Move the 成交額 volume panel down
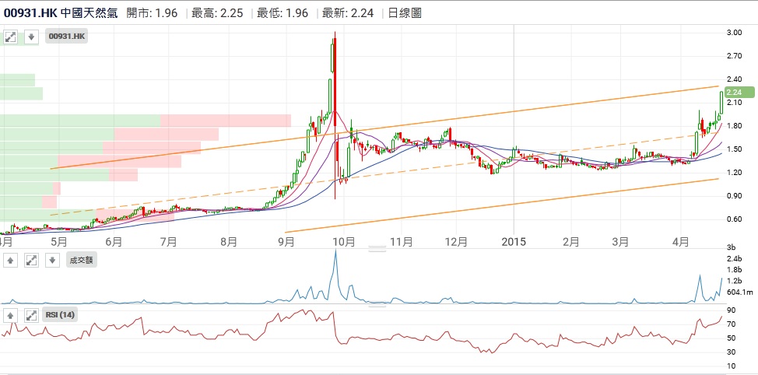 pyautogui.click(x=51, y=260)
